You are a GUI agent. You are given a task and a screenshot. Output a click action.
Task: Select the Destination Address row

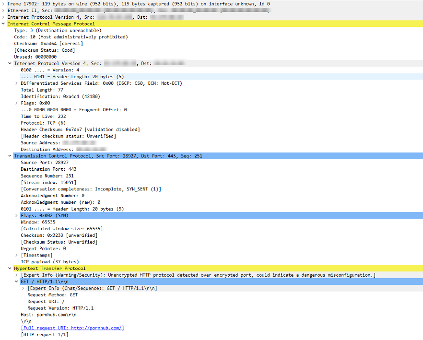(x=64, y=150)
